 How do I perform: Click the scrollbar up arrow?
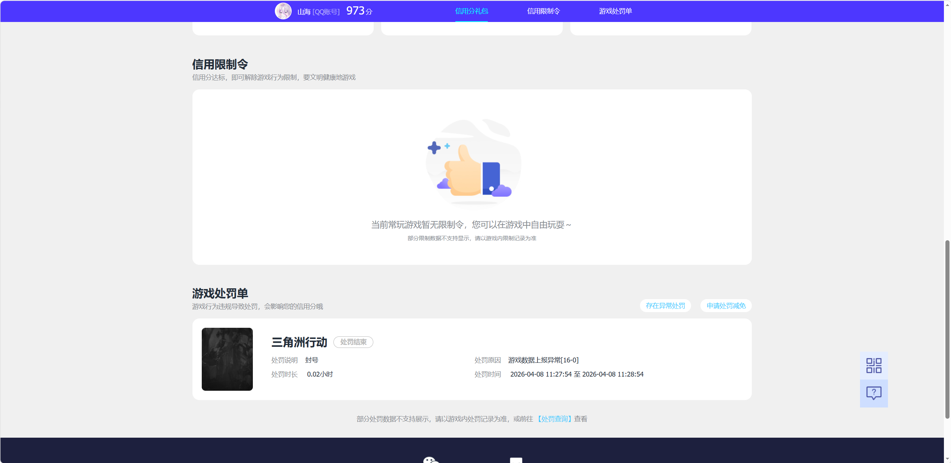[x=947, y=4]
